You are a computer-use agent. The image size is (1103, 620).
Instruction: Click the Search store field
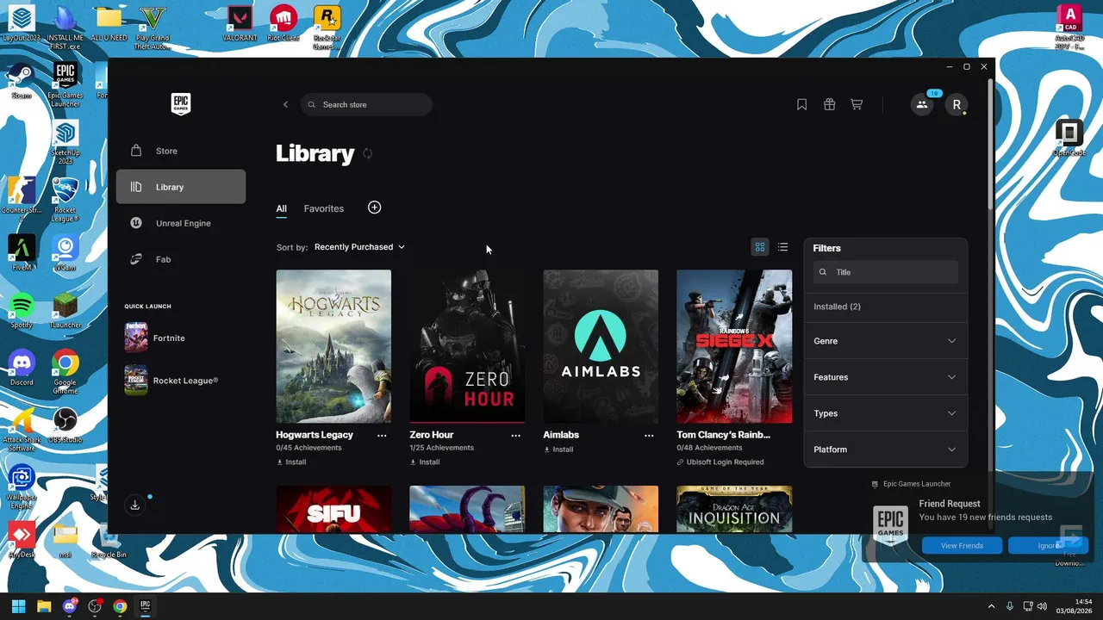click(366, 105)
